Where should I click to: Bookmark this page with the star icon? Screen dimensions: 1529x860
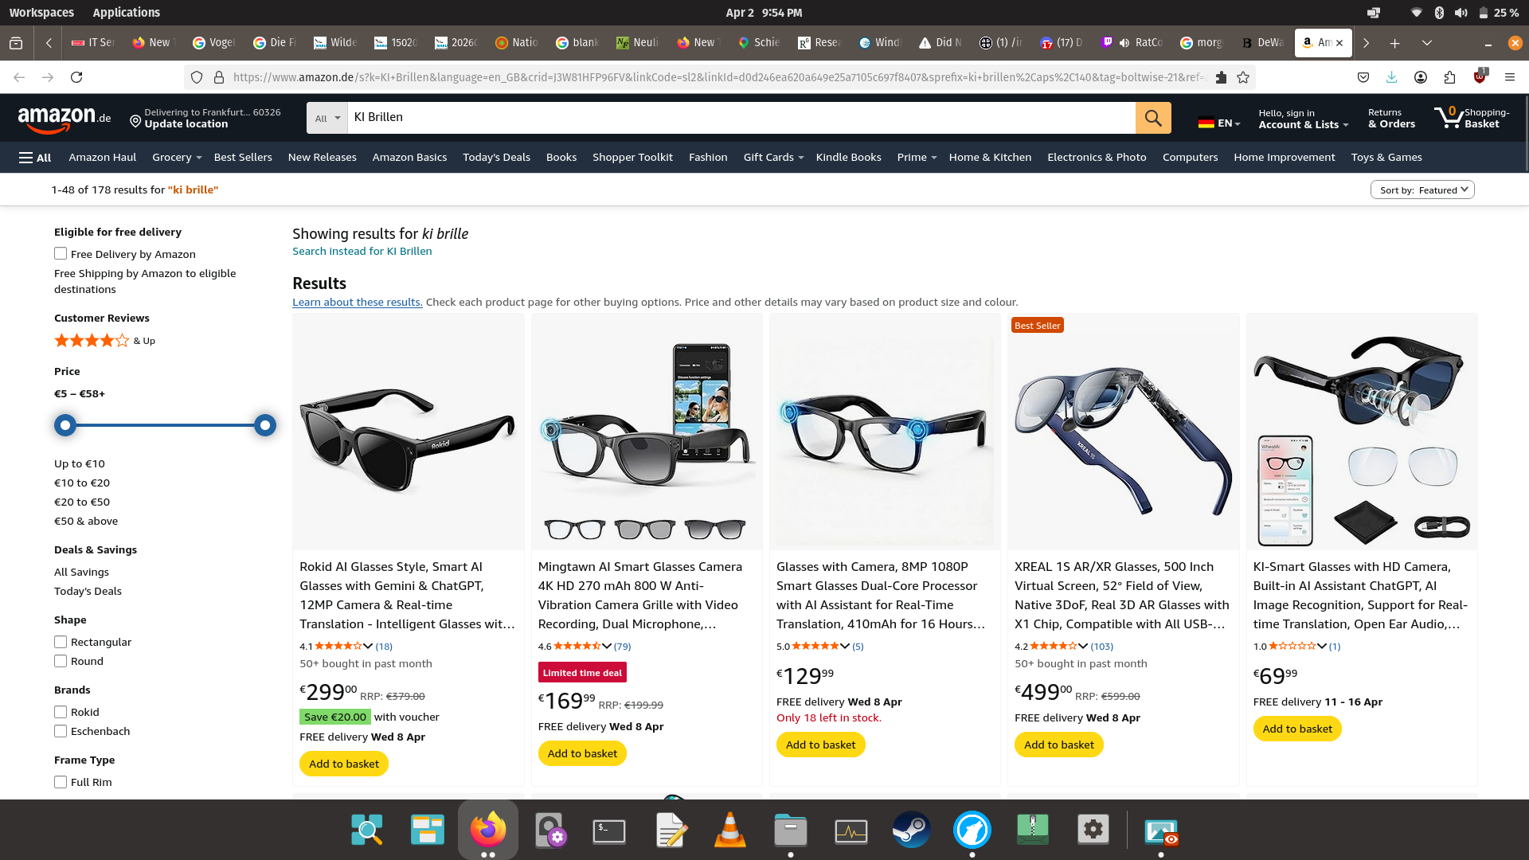coord(1243,77)
